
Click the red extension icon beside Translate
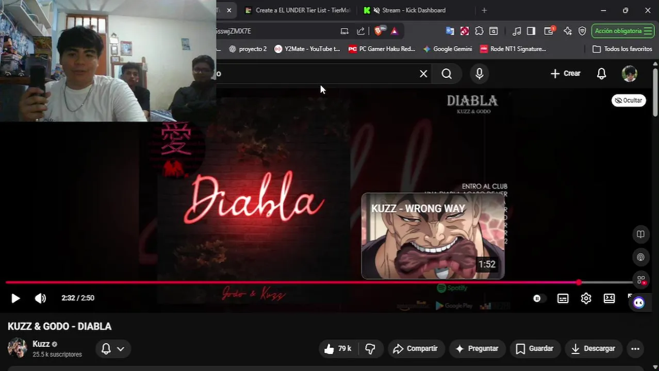point(465,31)
